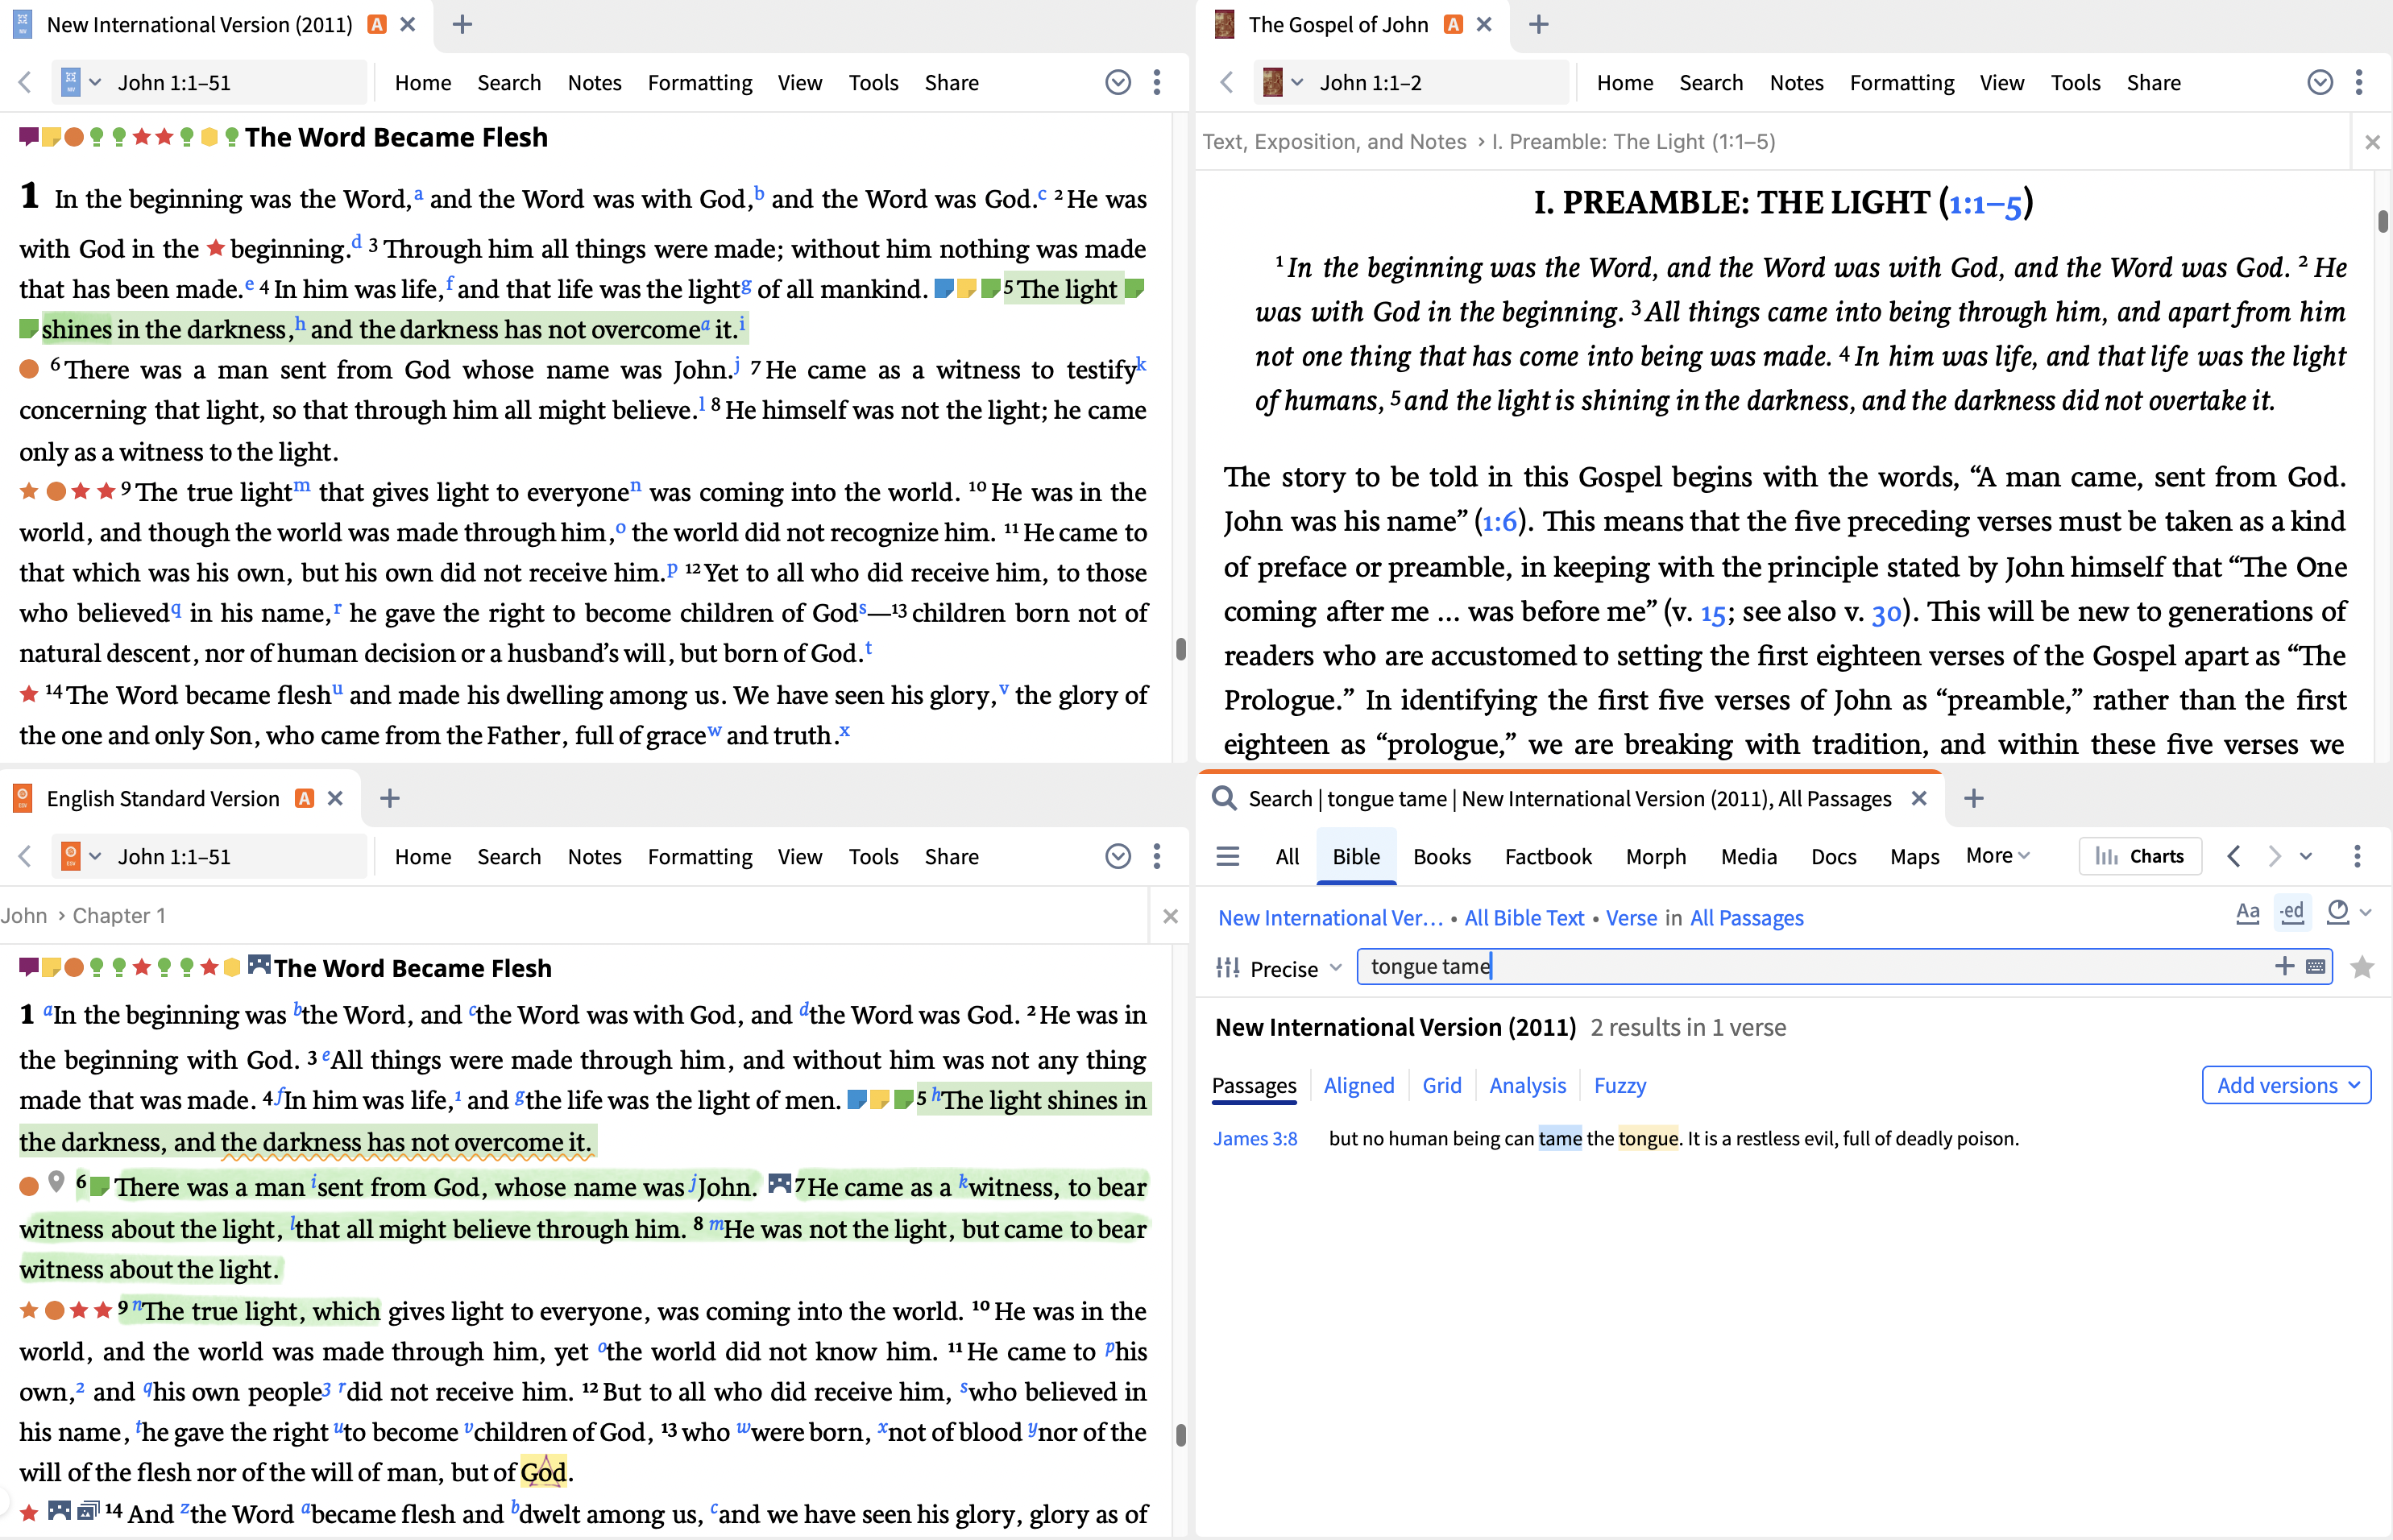Open the James 3:8 result link

[1255, 1138]
